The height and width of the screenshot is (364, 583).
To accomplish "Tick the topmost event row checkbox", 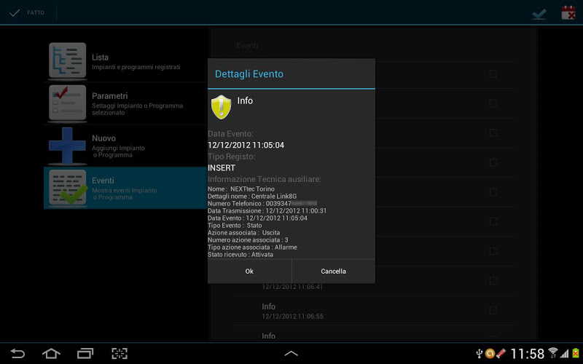I will tap(493, 74).
